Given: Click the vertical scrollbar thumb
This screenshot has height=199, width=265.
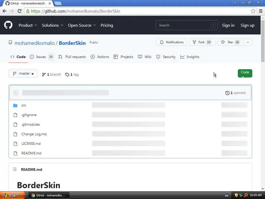Looking at the screenshot, I should pyautogui.click(x=263, y=41).
